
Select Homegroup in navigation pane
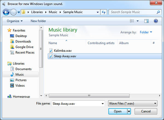[21, 96]
